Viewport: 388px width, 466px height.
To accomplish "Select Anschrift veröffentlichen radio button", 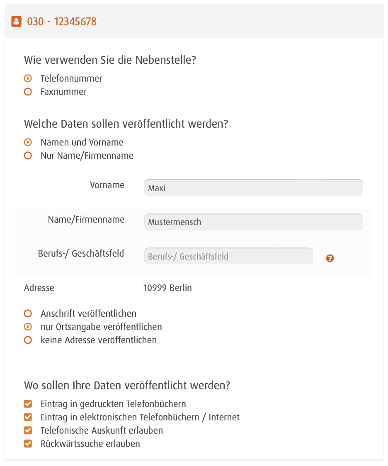I will (x=28, y=313).
